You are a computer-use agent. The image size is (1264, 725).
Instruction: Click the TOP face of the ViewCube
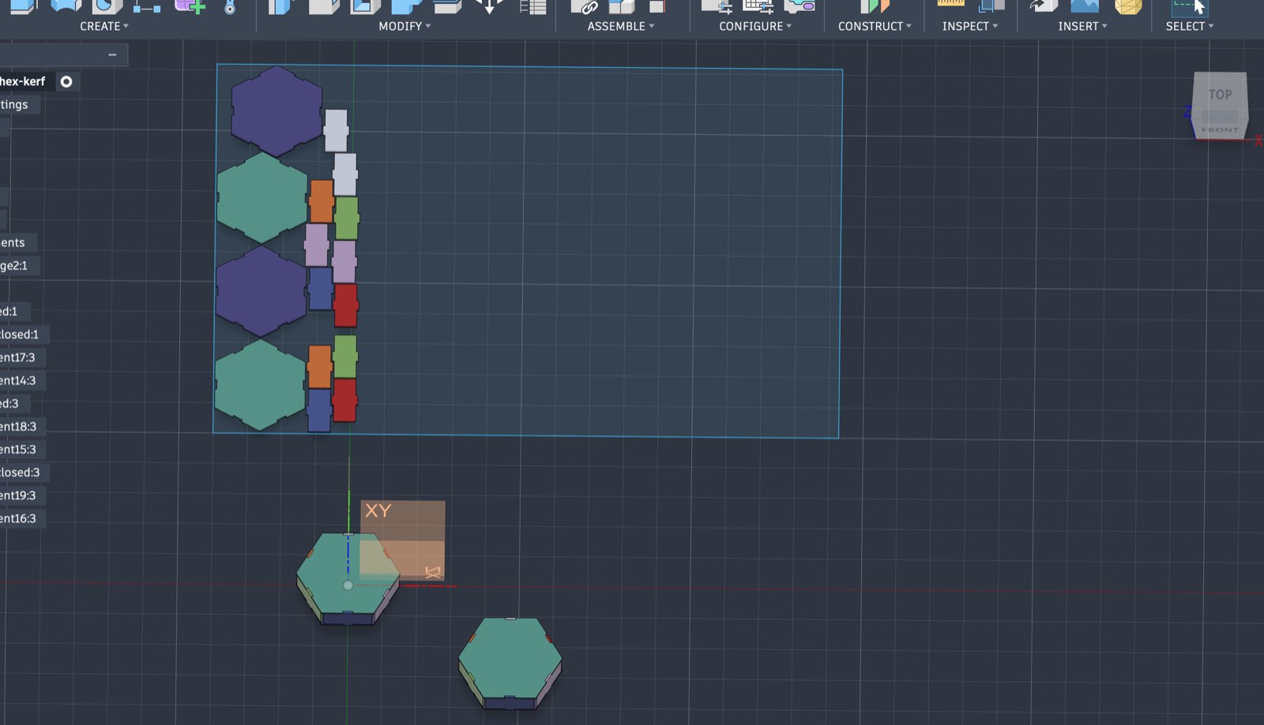point(1220,94)
